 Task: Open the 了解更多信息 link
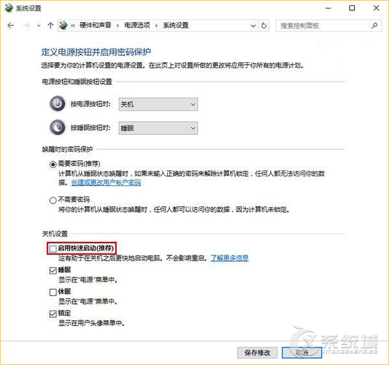point(230,258)
